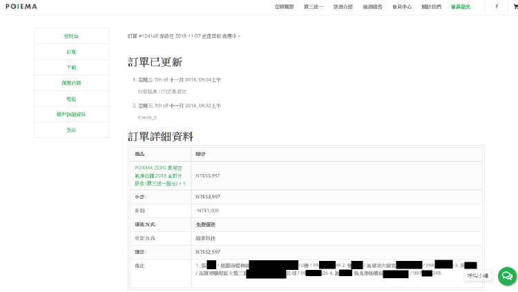Click the 備註 row label

(140, 266)
